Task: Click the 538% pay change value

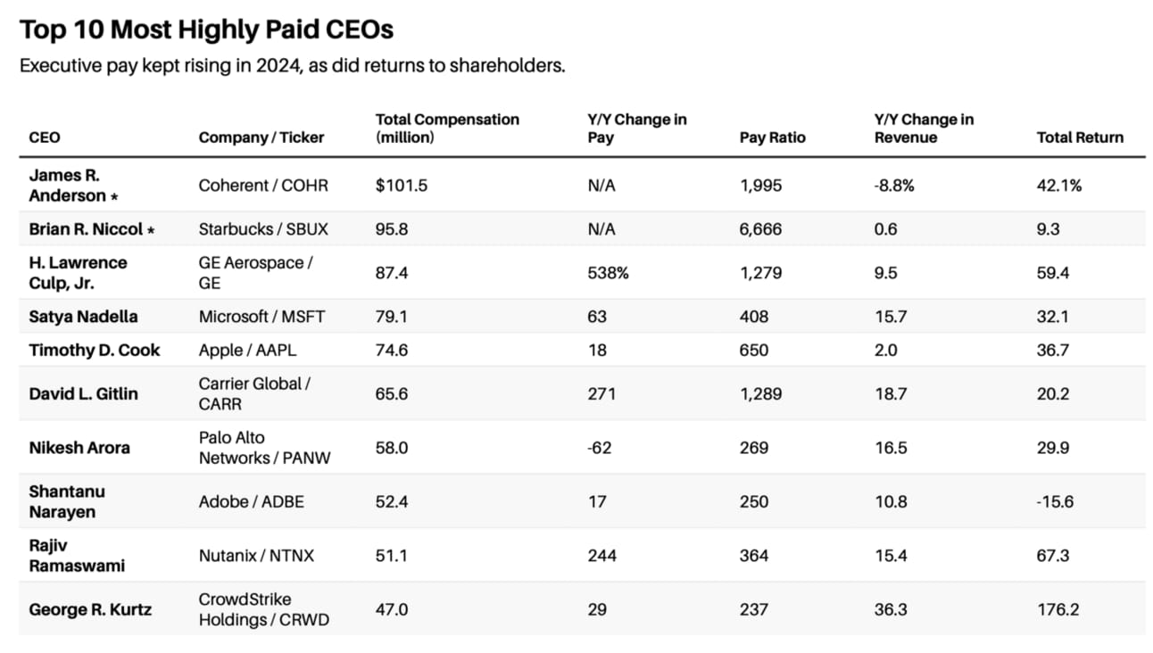Action: click(608, 273)
